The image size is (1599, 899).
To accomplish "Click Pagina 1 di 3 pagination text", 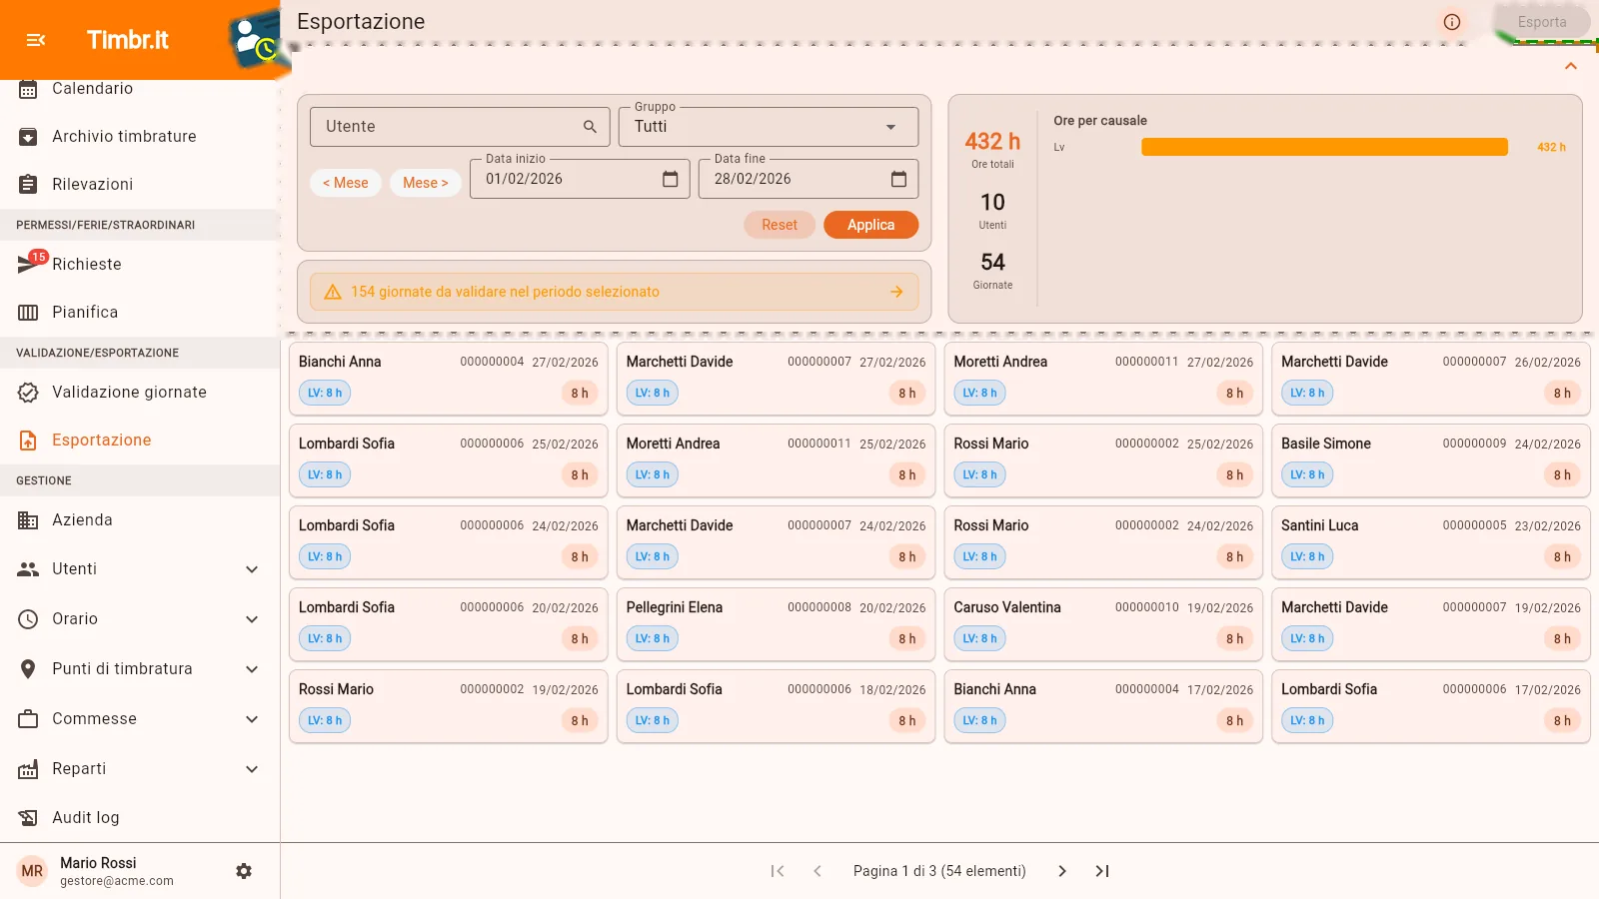I will pos(939,871).
